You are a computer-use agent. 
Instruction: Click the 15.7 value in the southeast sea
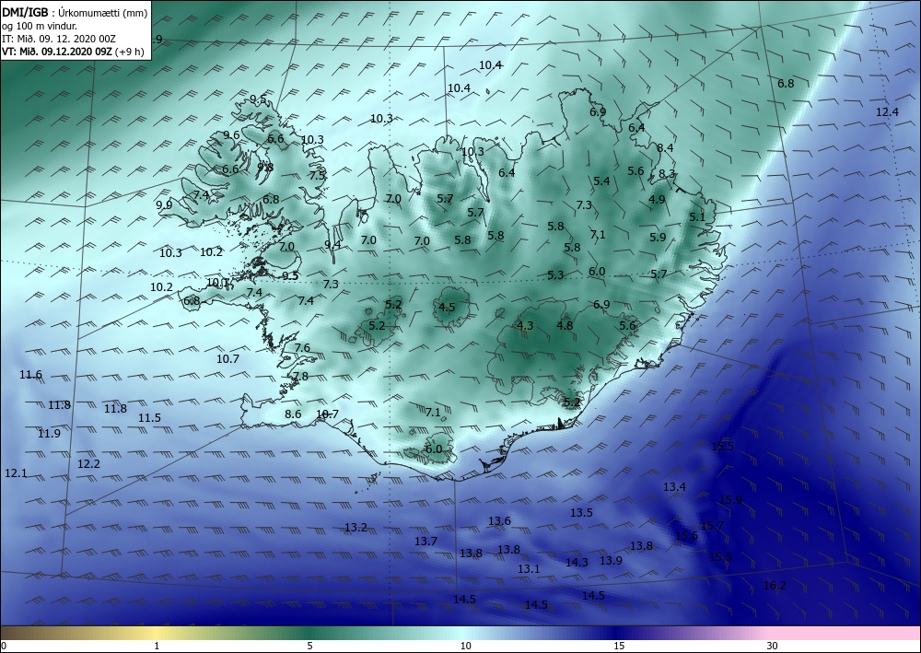click(x=712, y=525)
